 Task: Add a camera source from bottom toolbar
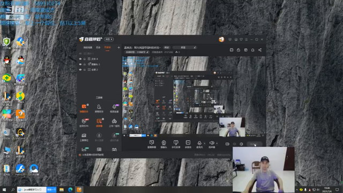[x=164, y=144]
